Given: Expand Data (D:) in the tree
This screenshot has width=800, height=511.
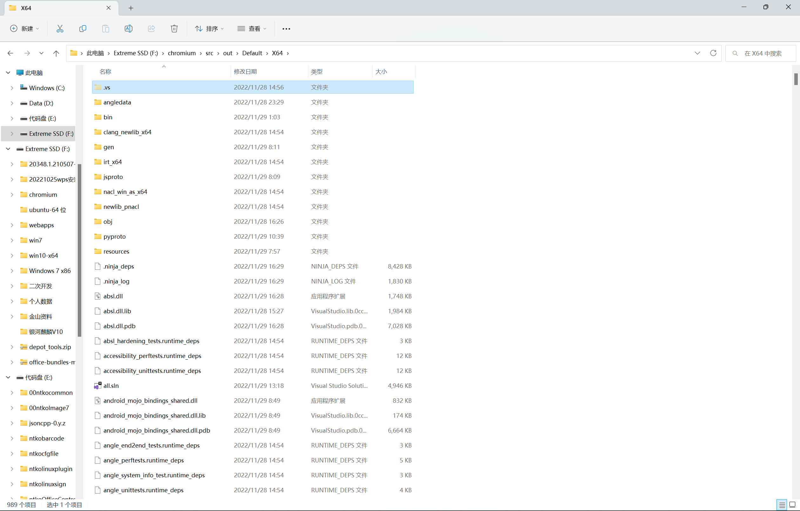Looking at the screenshot, I should click(12, 103).
